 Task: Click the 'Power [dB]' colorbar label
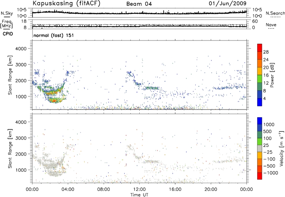coord(272,75)
